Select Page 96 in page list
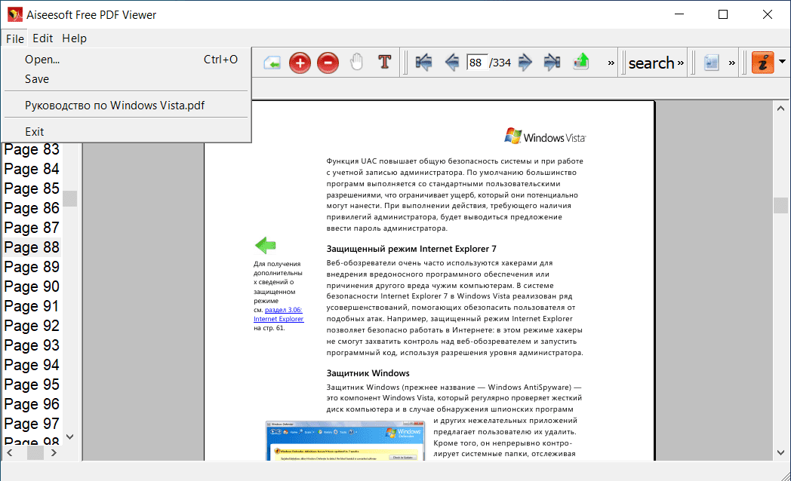Screen dimensions: 791x481 coord(32,404)
